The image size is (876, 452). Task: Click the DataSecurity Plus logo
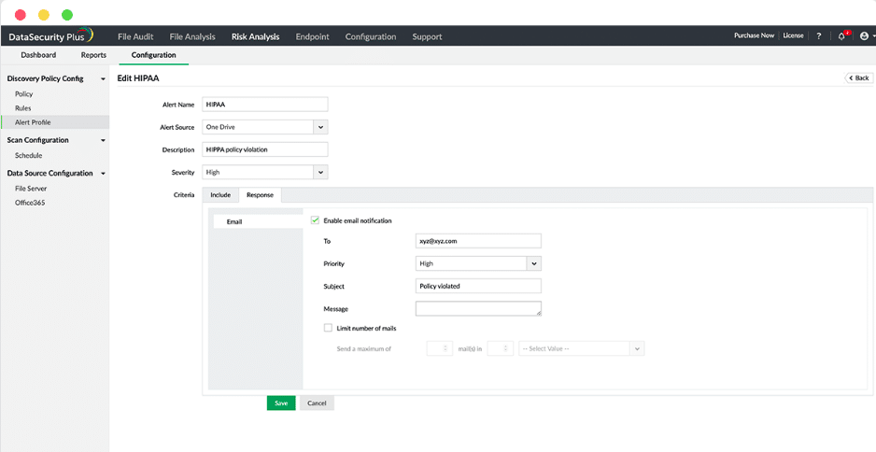(x=50, y=35)
